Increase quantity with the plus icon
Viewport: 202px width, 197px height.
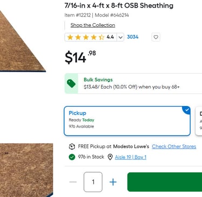tap(113, 182)
